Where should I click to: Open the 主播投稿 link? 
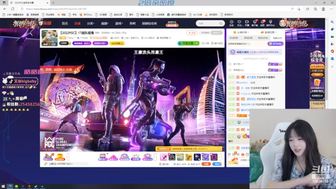241,32
